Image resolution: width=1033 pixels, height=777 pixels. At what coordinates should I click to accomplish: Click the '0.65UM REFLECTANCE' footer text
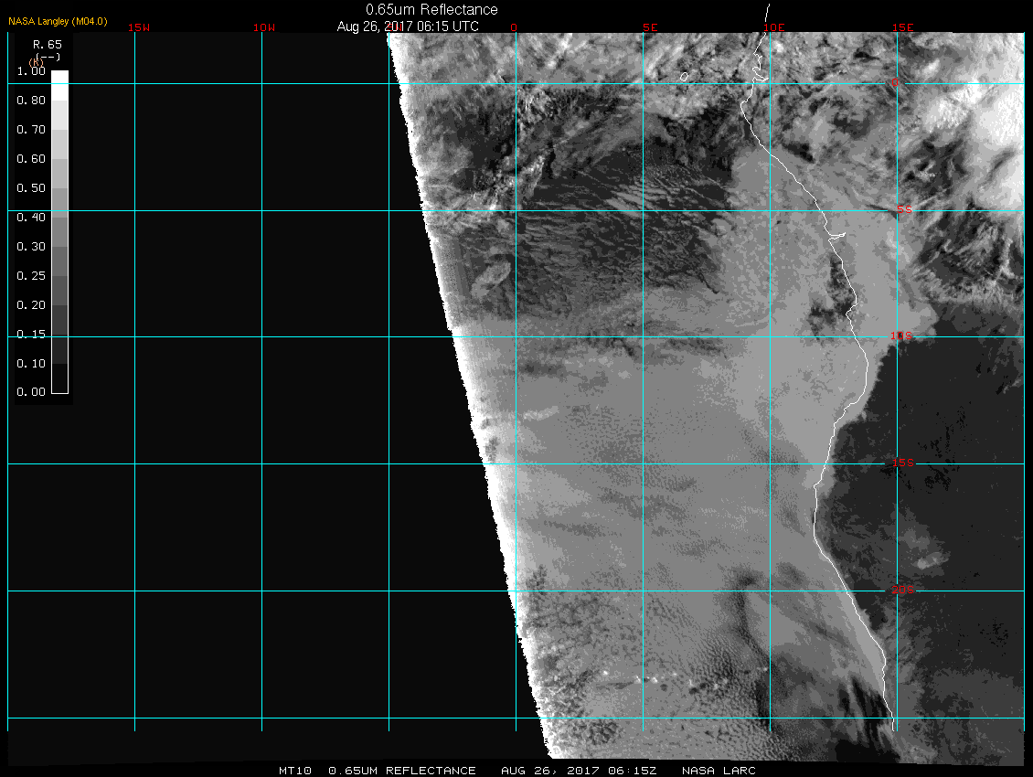pyautogui.click(x=402, y=771)
